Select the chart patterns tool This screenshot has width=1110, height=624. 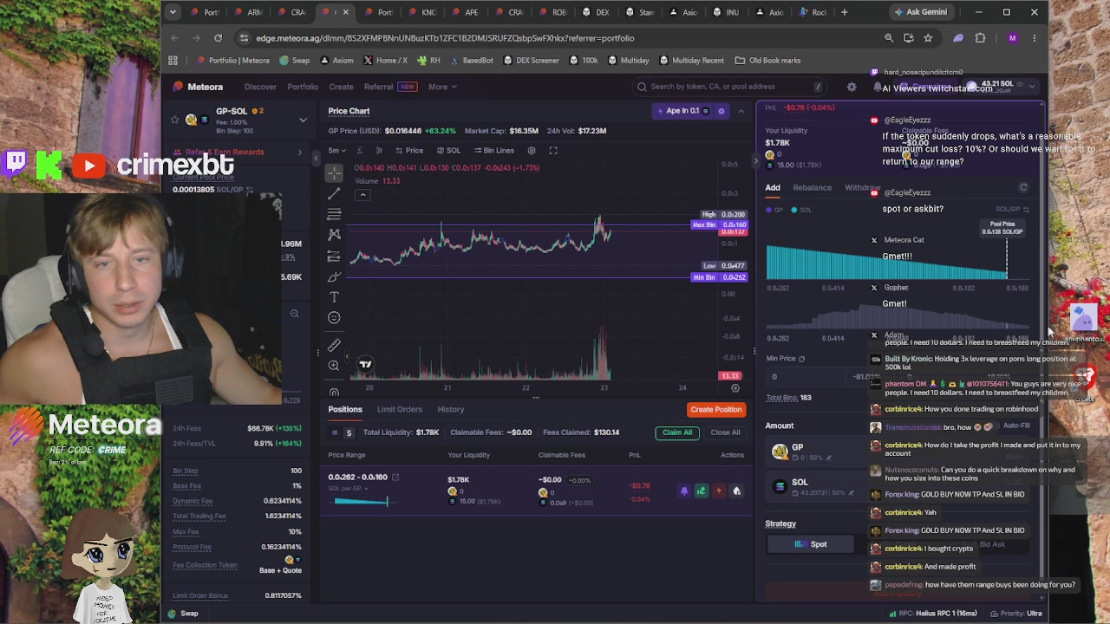point(334,235)
